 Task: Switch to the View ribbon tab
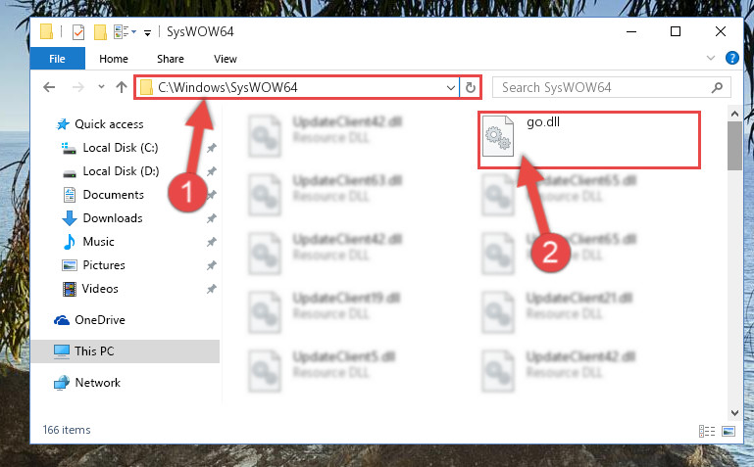(x=226, y=59)
